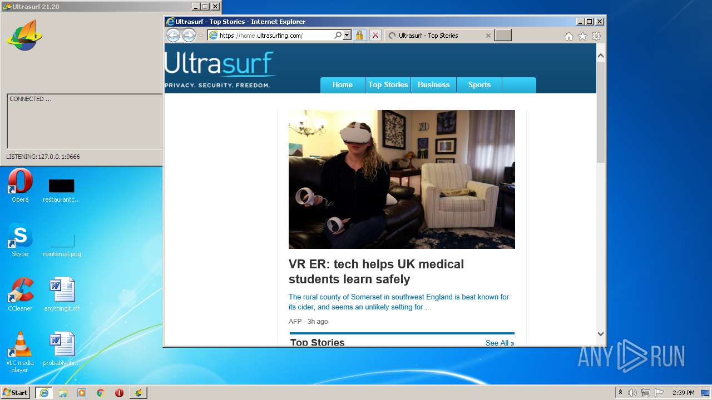This screenshot has width=712, height=400.
Task: Click Home navigation tab
Action: coord(343,85)
